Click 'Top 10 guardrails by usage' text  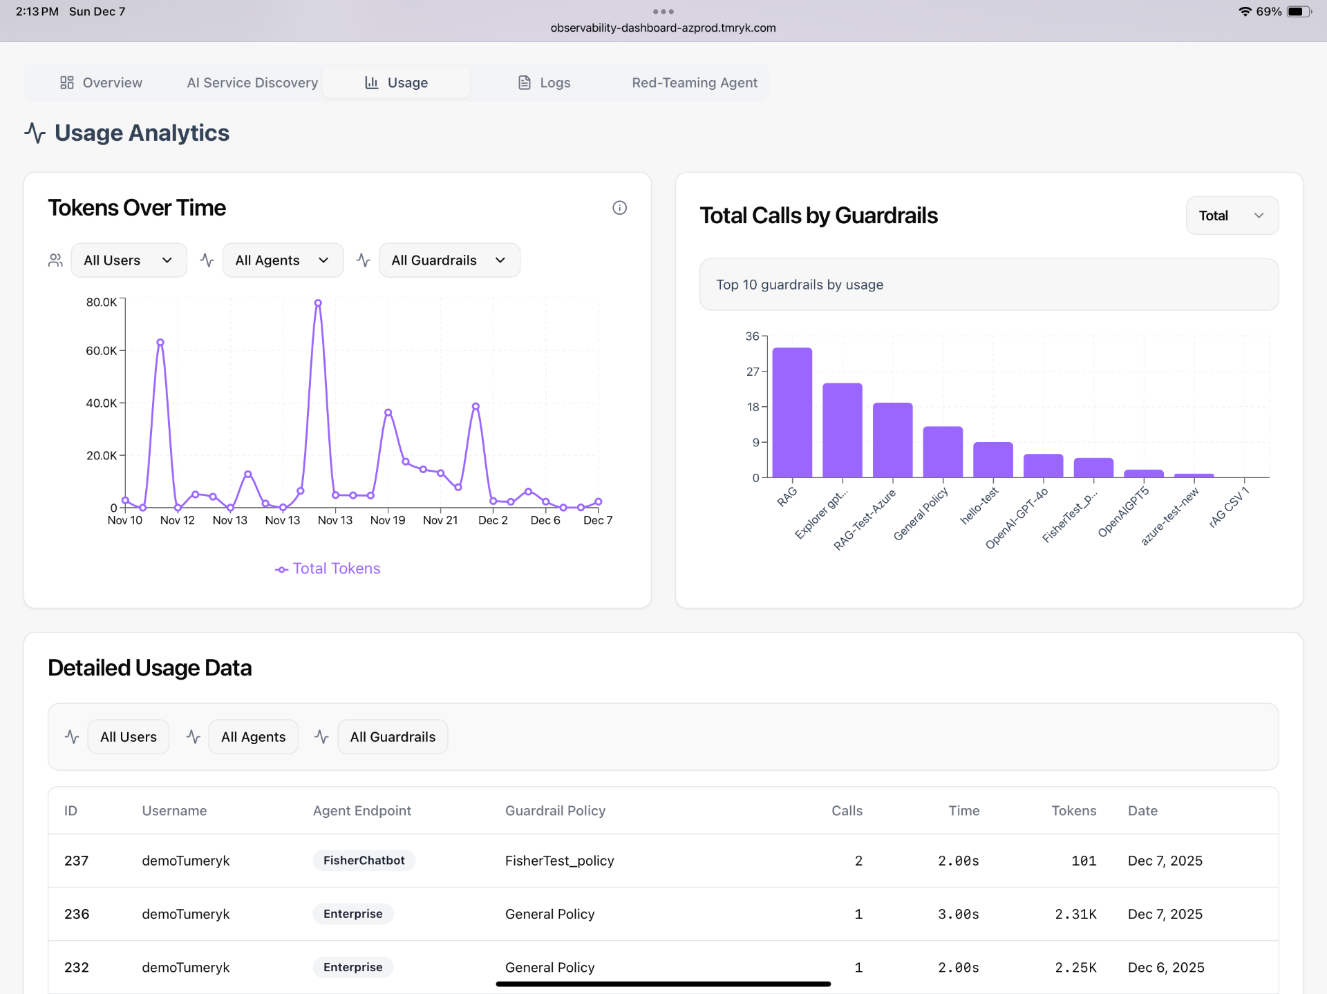(x=800, y=285)
